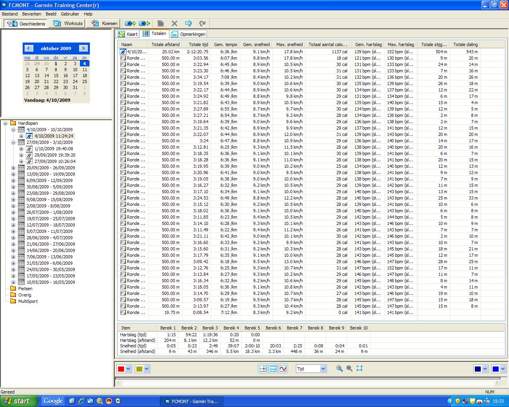Click the Internet Explorer quick launch icon
The height and width of the screenshot is (407, 509).
coord(82,401)
